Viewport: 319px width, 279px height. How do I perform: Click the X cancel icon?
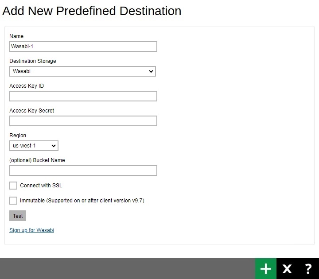287,268
